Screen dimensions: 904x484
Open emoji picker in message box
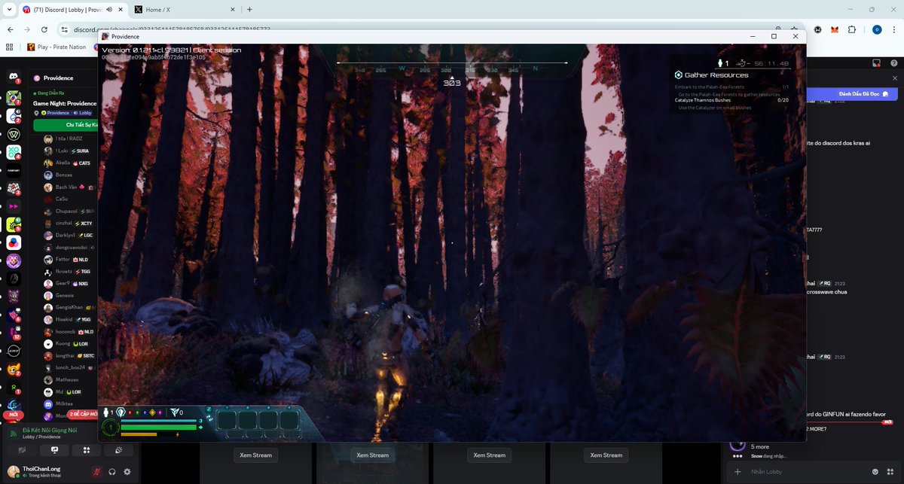coord(875,471)
